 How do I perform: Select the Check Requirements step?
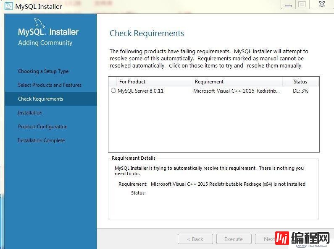51,99
